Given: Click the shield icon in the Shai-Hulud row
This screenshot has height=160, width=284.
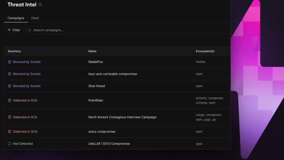Looking at the screenshot, I should pyautogui.click(x=10, y=86).
